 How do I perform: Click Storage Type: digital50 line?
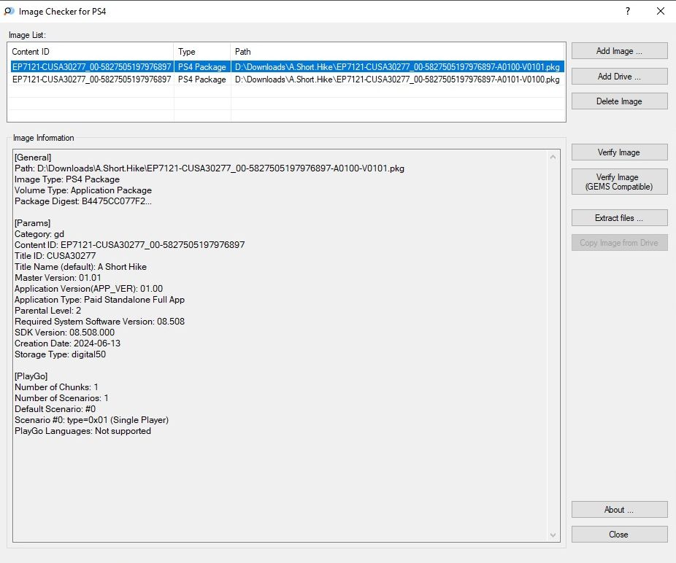(60, 354)
